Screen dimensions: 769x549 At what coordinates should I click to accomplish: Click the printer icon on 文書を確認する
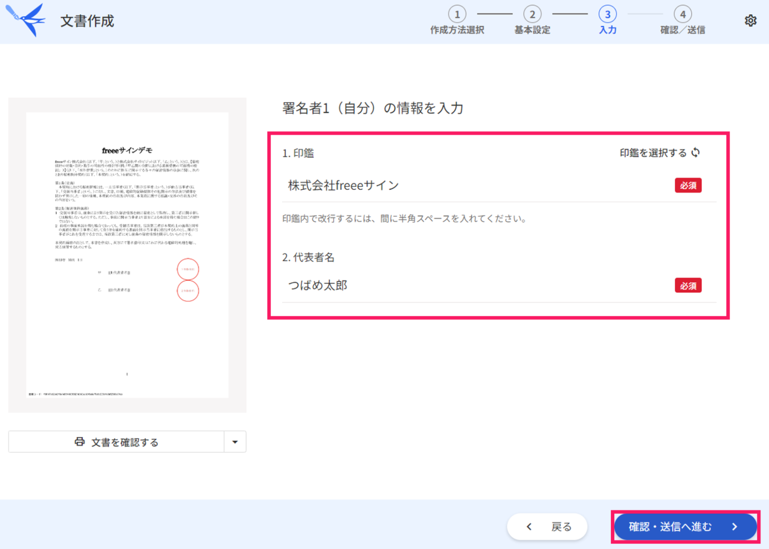(80, 442)
